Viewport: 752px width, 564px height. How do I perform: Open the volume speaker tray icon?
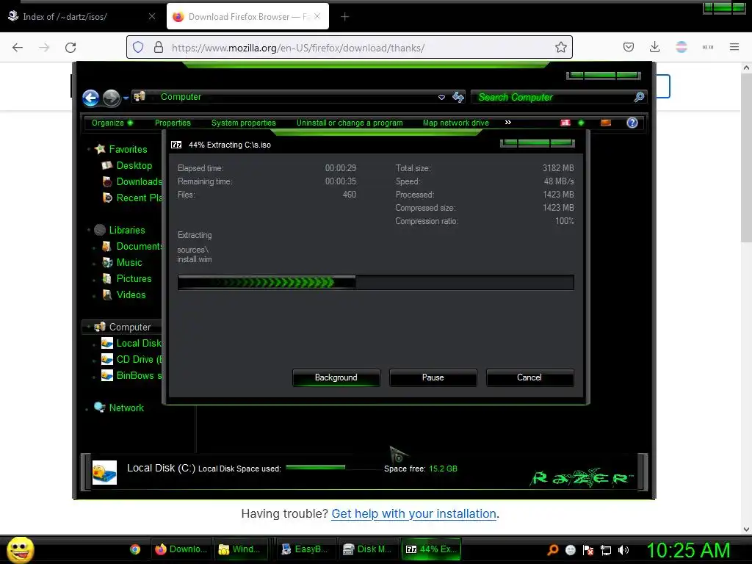[x=623, y=550]
